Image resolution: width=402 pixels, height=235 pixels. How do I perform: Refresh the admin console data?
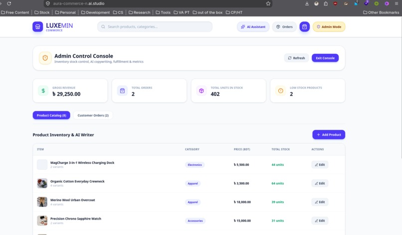pyautogui.click(x=296, y=58)
